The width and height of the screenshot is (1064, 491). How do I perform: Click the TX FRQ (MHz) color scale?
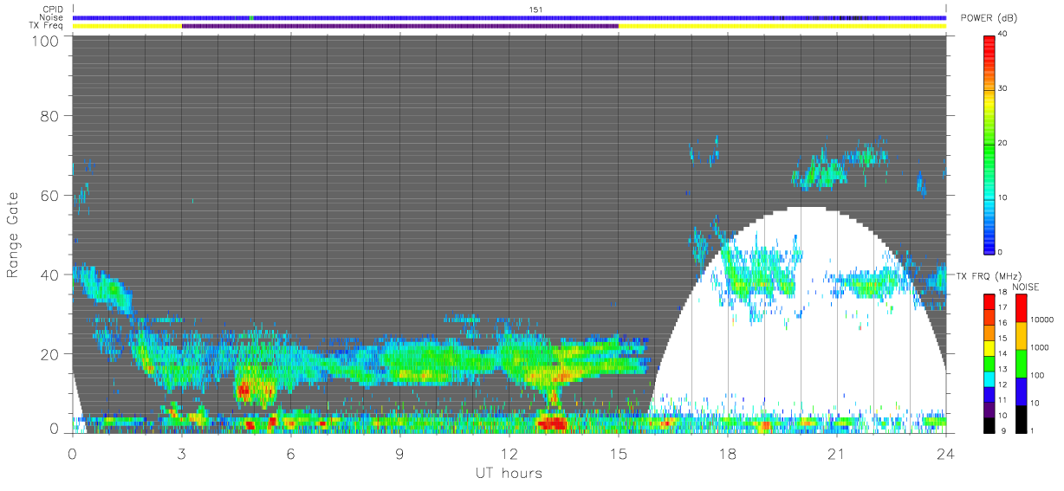click(x=989, y=362)
